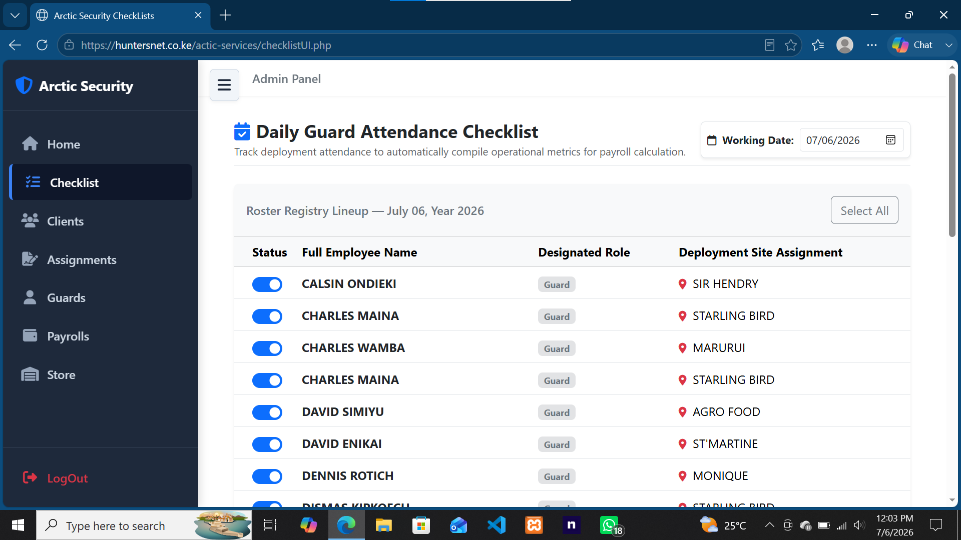Click the Designated Role column header

(584, 252)
